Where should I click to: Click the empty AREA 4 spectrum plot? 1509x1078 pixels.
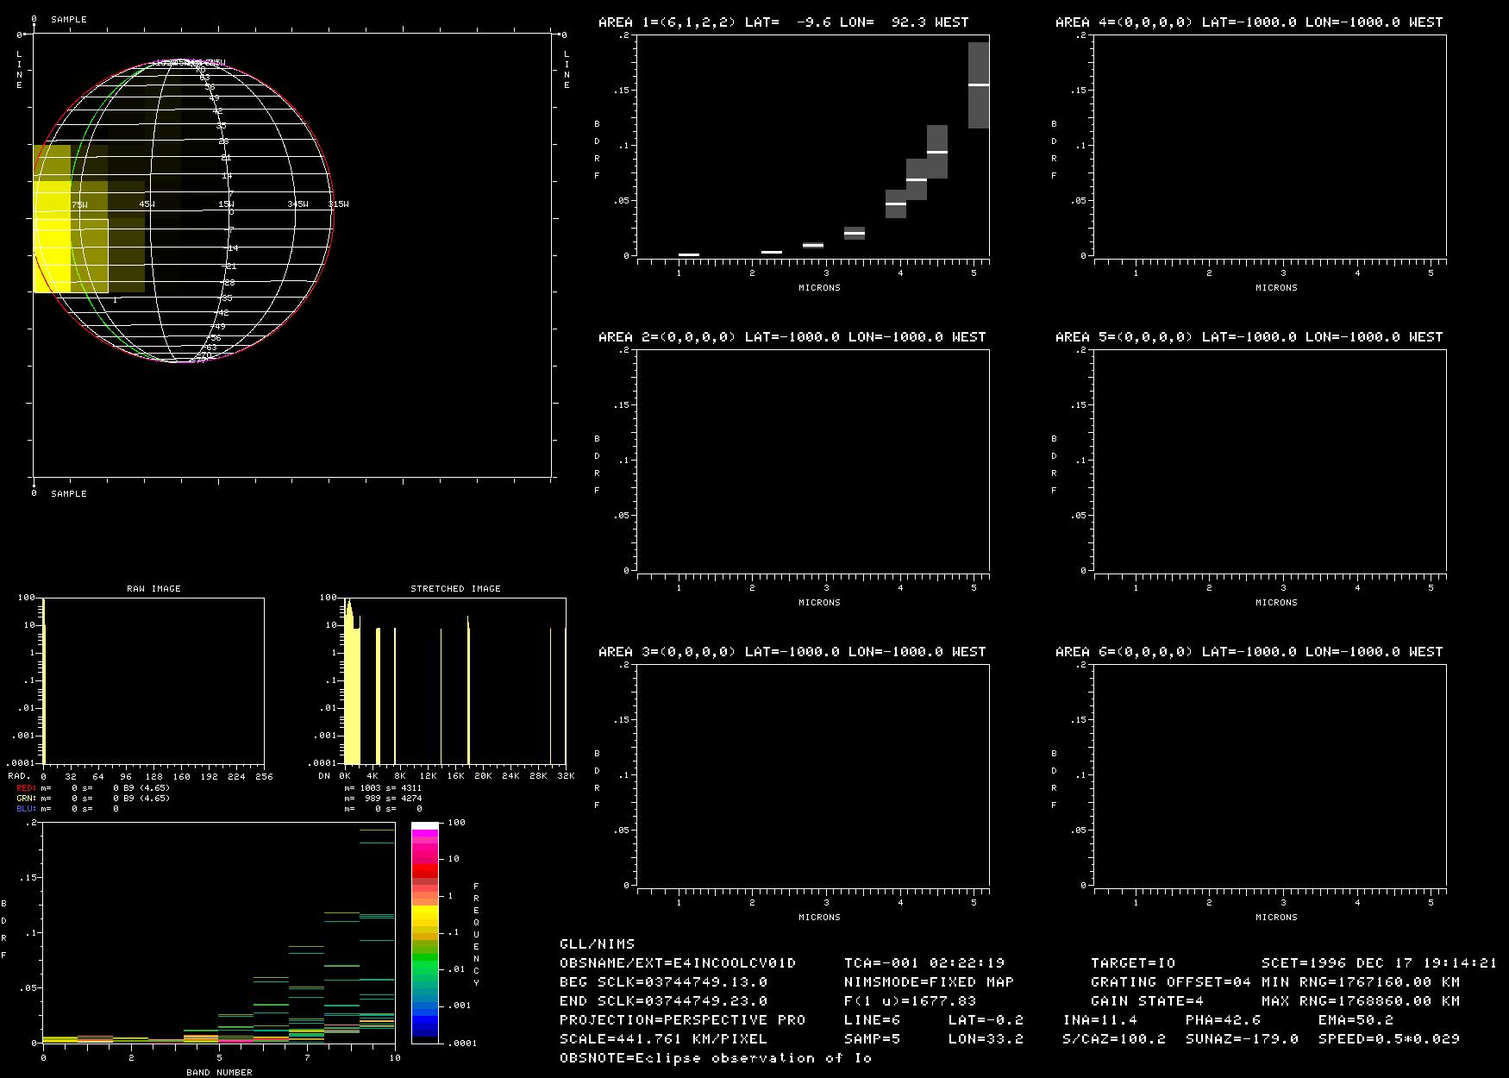(x=1269, y=145)
